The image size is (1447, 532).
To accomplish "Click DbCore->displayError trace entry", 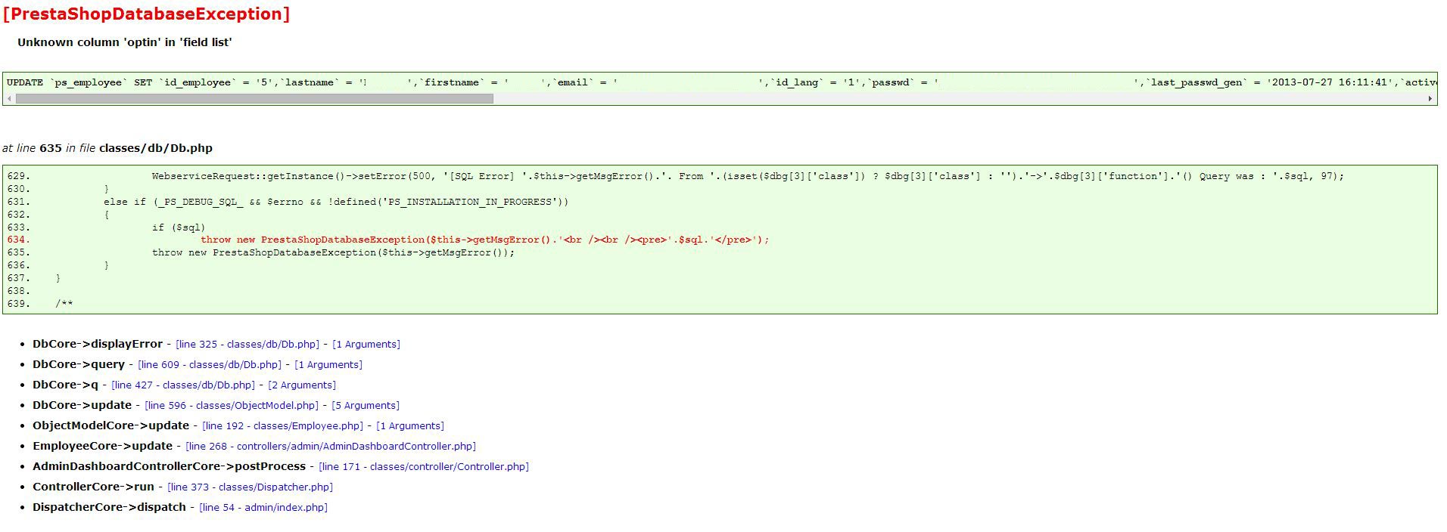I will (98, 344).
